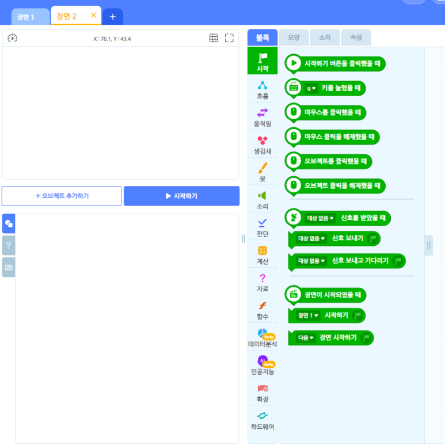Screen dimensions: 445x445
Task: Select the 마우스 클릭을 해제했을 때 block
Action: tap(332, 137)
